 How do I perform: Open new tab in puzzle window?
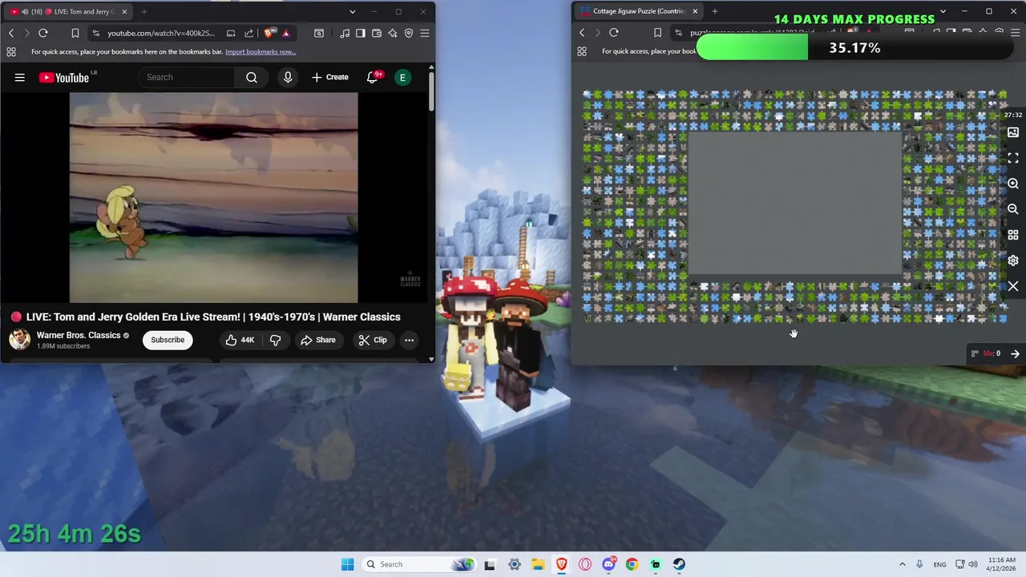tap(715, 11)
